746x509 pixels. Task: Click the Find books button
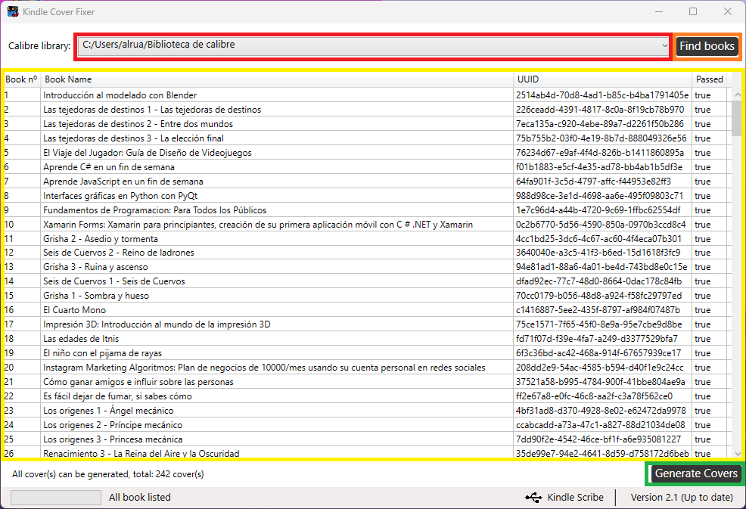(x=707, y=46)
